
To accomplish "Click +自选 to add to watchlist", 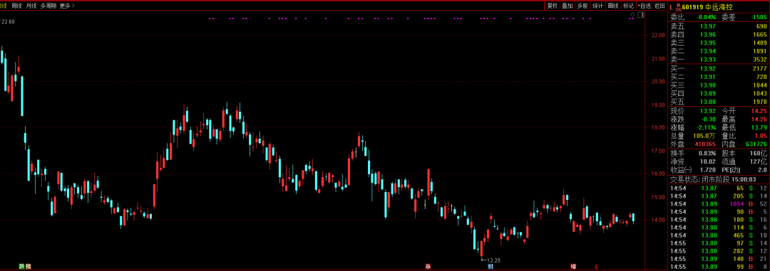I will tap(644, 6).
